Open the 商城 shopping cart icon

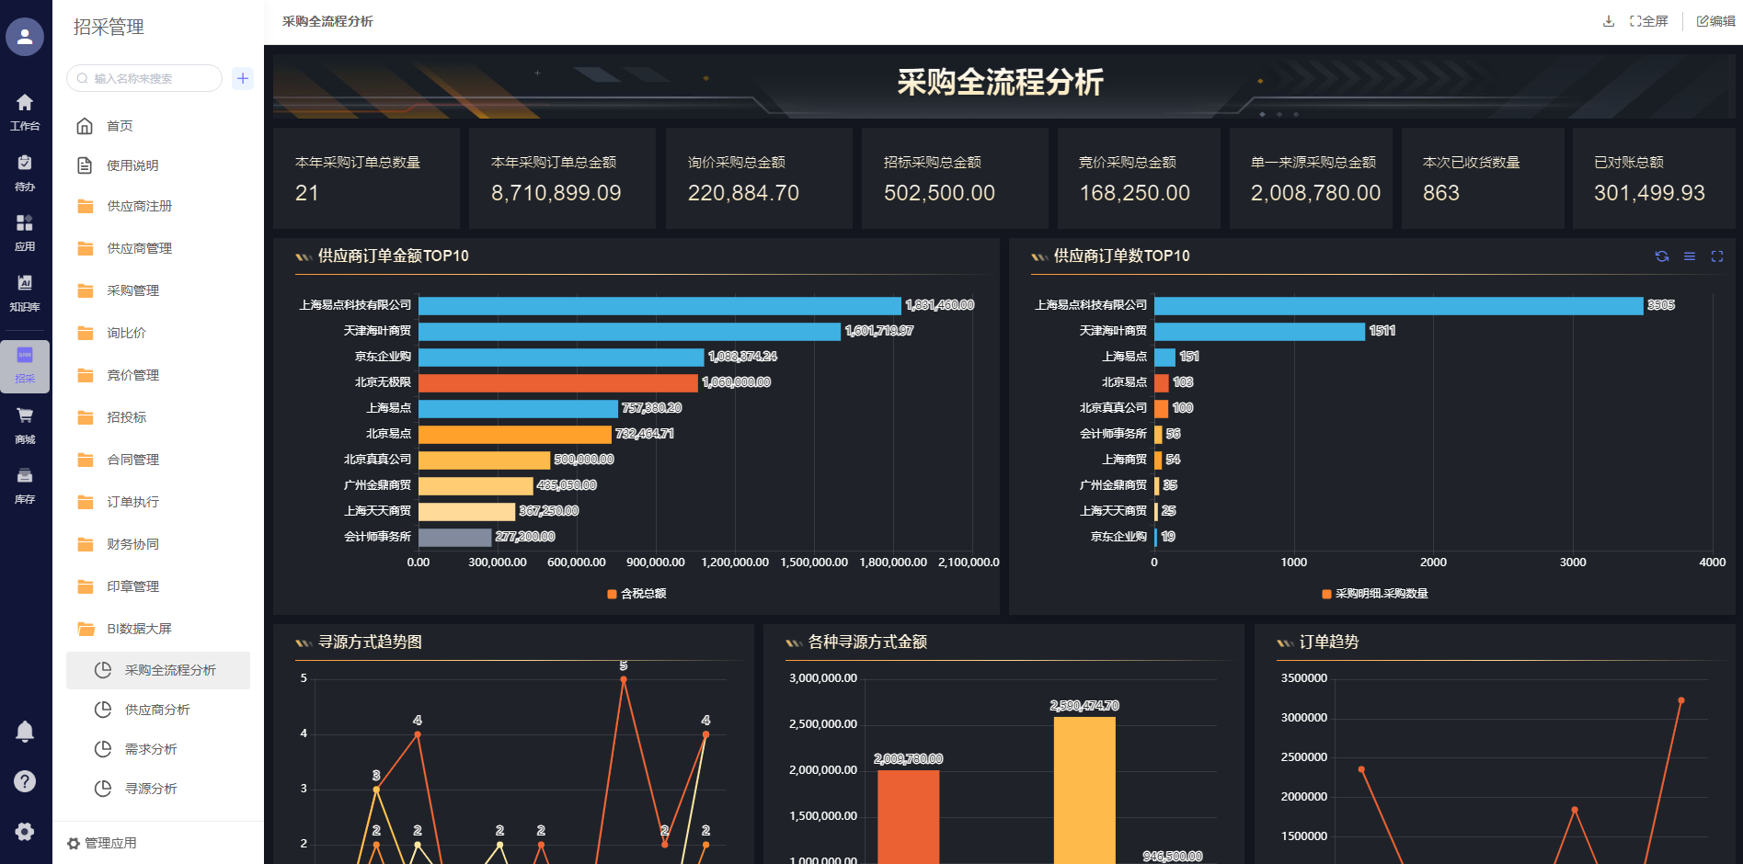25,424
